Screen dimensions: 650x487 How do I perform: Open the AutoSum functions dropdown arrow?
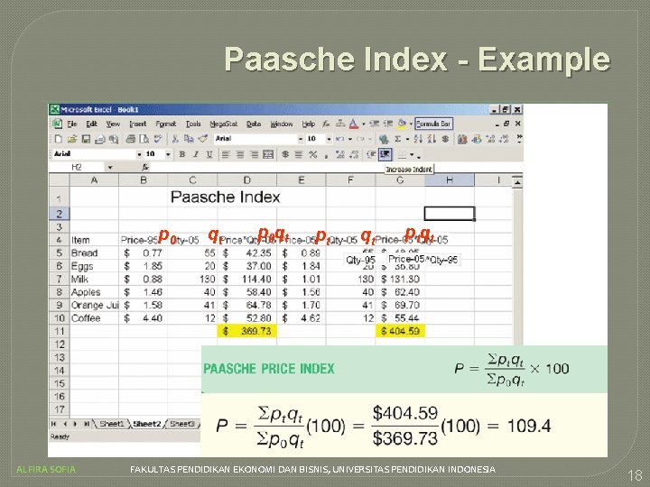coord(407,139)
